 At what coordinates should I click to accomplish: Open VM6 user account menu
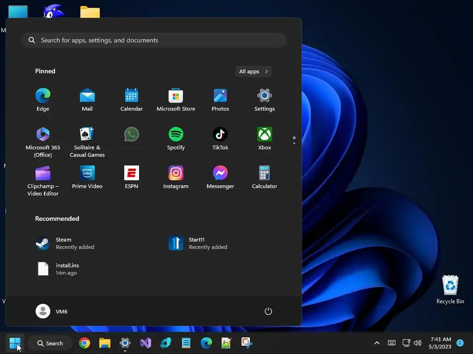pyautogui.click(x=52, y=311)
